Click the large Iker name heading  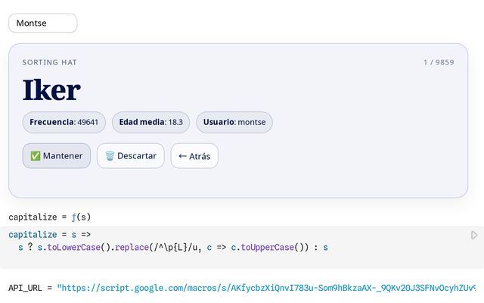point(51,90)
